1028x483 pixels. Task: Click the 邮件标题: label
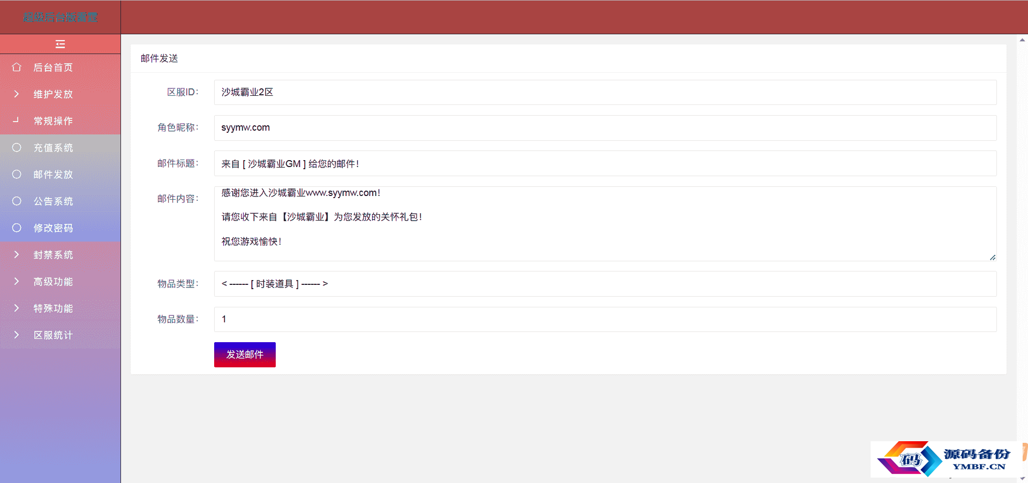178,163
